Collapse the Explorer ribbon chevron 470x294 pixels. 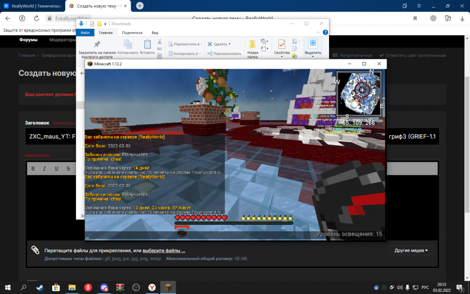318,32
